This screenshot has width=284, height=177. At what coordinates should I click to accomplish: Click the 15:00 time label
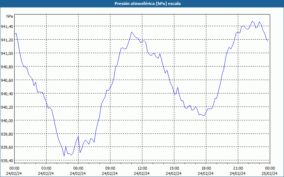(174, 169)
